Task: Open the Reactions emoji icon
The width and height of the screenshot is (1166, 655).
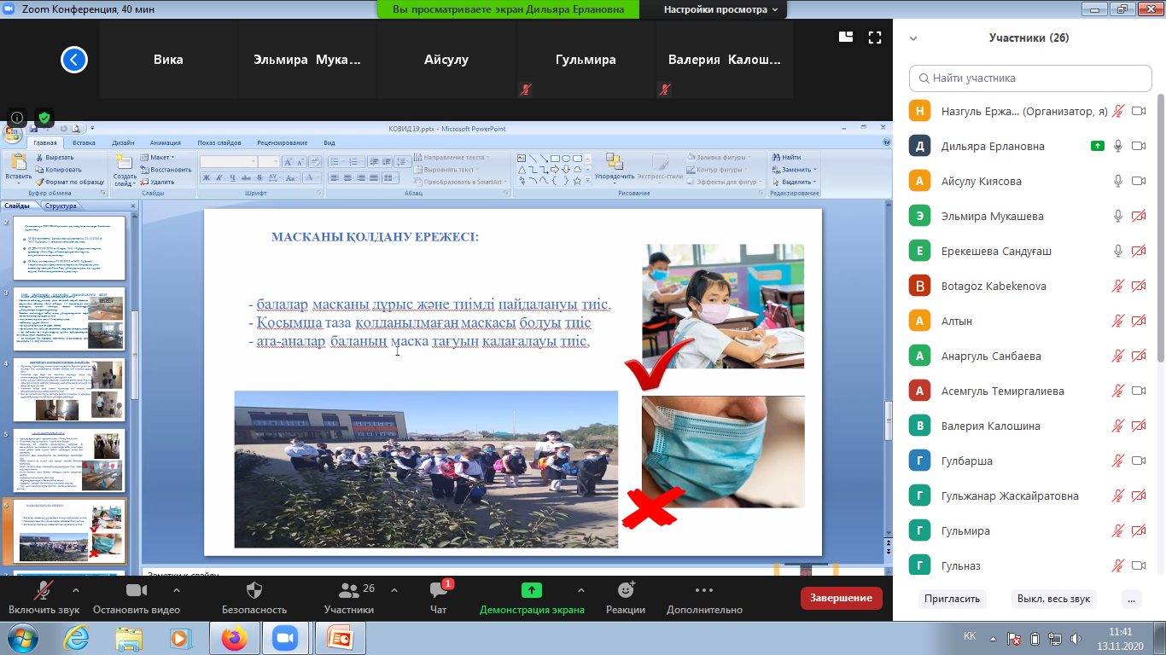Action: click(x=626, y=590)
